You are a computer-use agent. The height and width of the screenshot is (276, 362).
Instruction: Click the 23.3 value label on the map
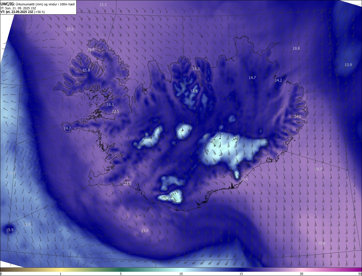(x=103, y=5)
